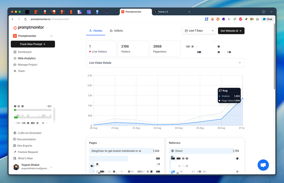
Task: Open the tab list chevron in title bar
Action: pos(271,12)
